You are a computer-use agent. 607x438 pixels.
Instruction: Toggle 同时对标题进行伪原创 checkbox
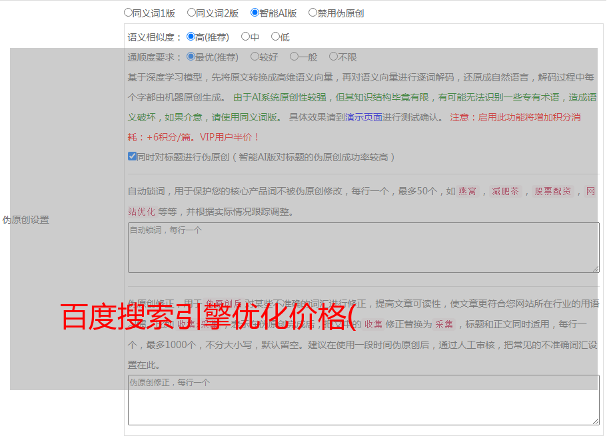point(132,156)
